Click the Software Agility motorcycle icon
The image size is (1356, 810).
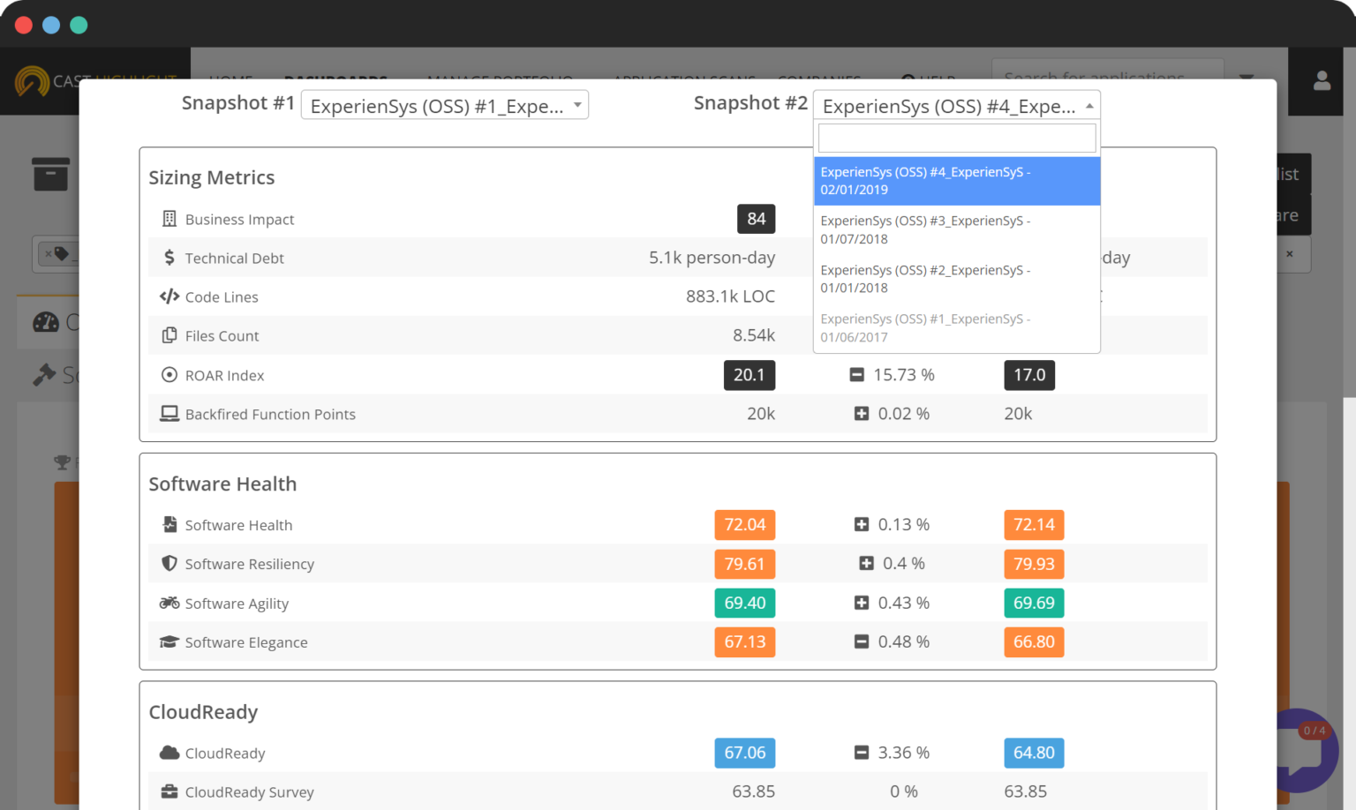(x=169, y=603)
